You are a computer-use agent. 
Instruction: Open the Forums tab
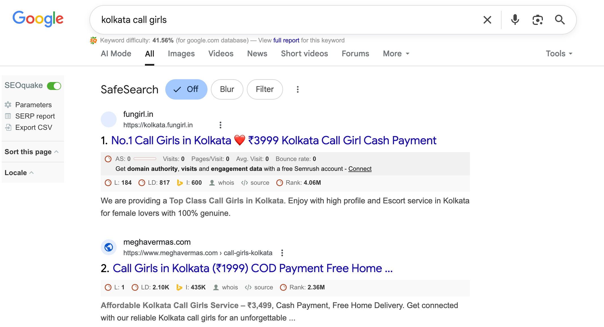tap(355, 54)
